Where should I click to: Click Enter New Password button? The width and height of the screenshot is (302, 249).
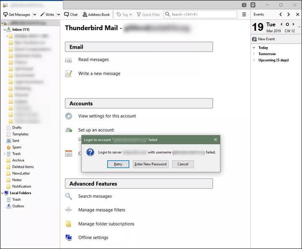point(151,164)
